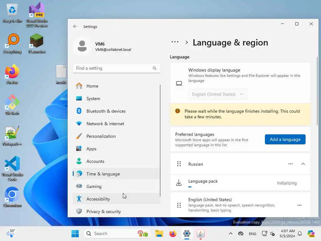Viewport: 321px width, 241px height.
Task: Select the text file icon on desktop
Action: tap(61, 74)
